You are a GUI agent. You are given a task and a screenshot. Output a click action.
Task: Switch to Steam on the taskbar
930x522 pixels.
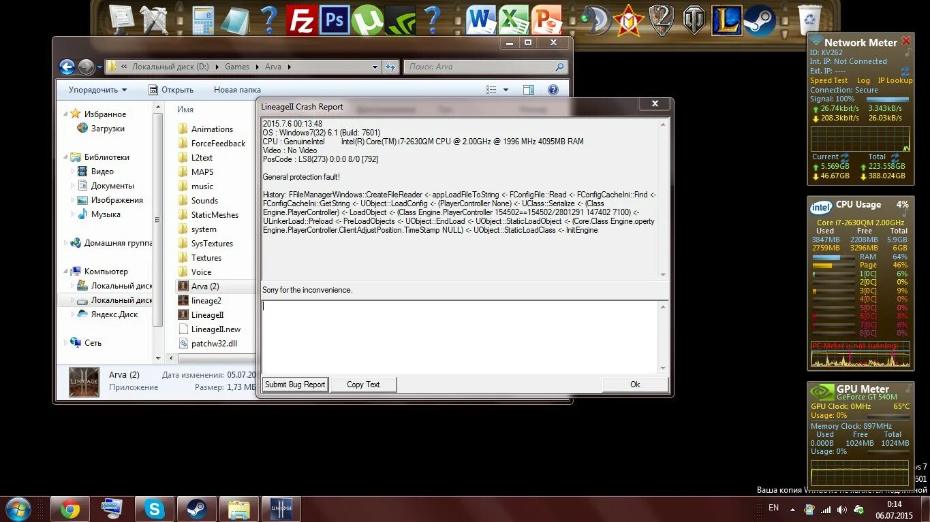(197, 509)
